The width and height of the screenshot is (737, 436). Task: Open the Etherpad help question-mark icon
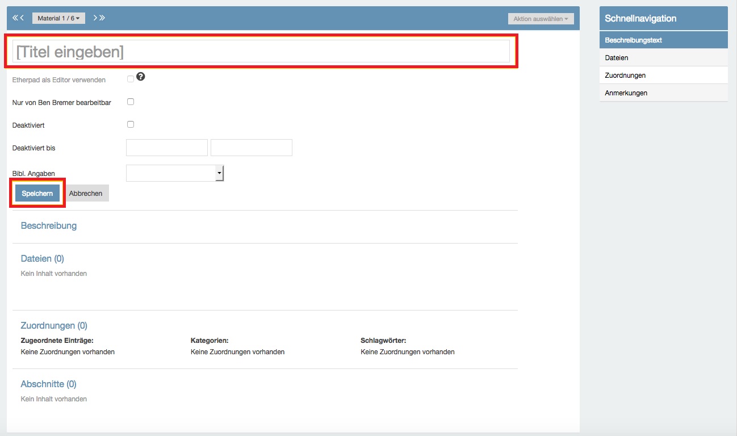[141, 77]
